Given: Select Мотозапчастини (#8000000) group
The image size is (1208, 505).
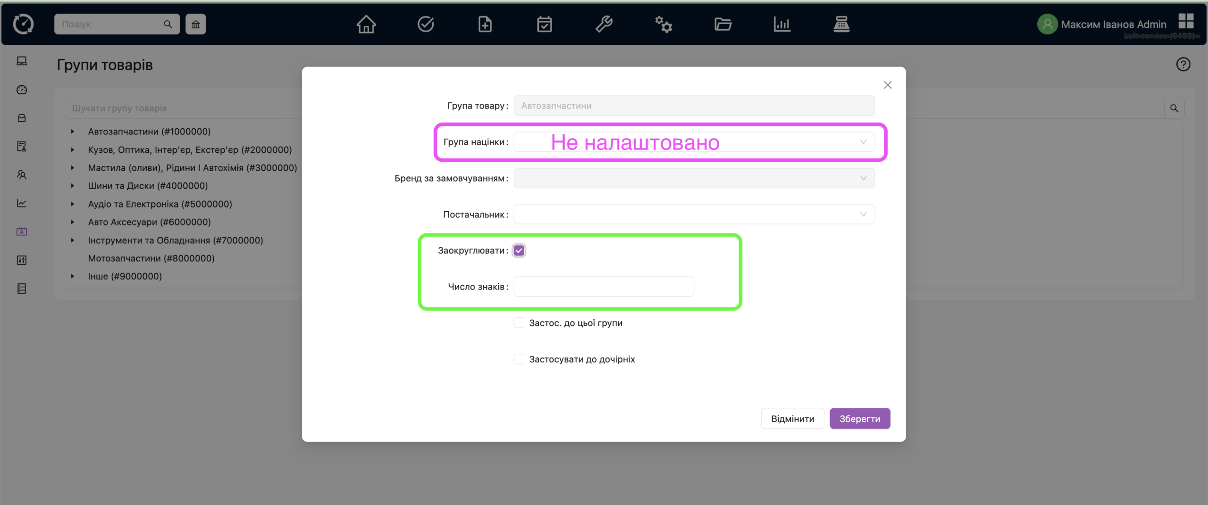Looking at the screenshot, I should [151, 258].
